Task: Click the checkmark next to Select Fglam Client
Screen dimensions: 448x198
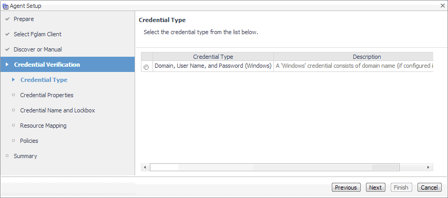Action: tap(7, 34)
